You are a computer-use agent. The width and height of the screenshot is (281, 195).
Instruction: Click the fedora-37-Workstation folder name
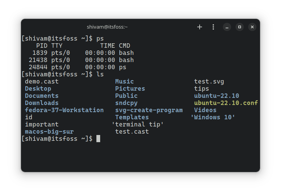tap(64, 110)
